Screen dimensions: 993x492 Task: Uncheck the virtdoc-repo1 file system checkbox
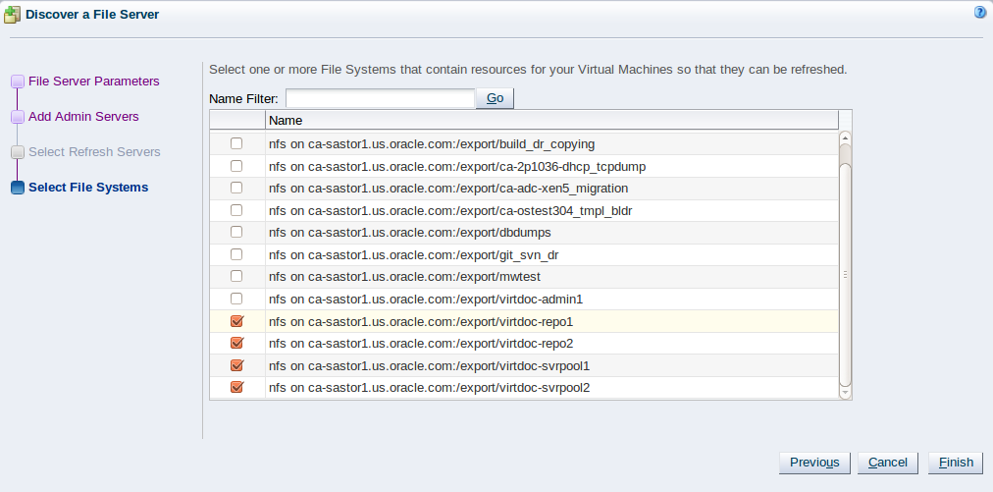pyautogui.click(x=236, y=321)
